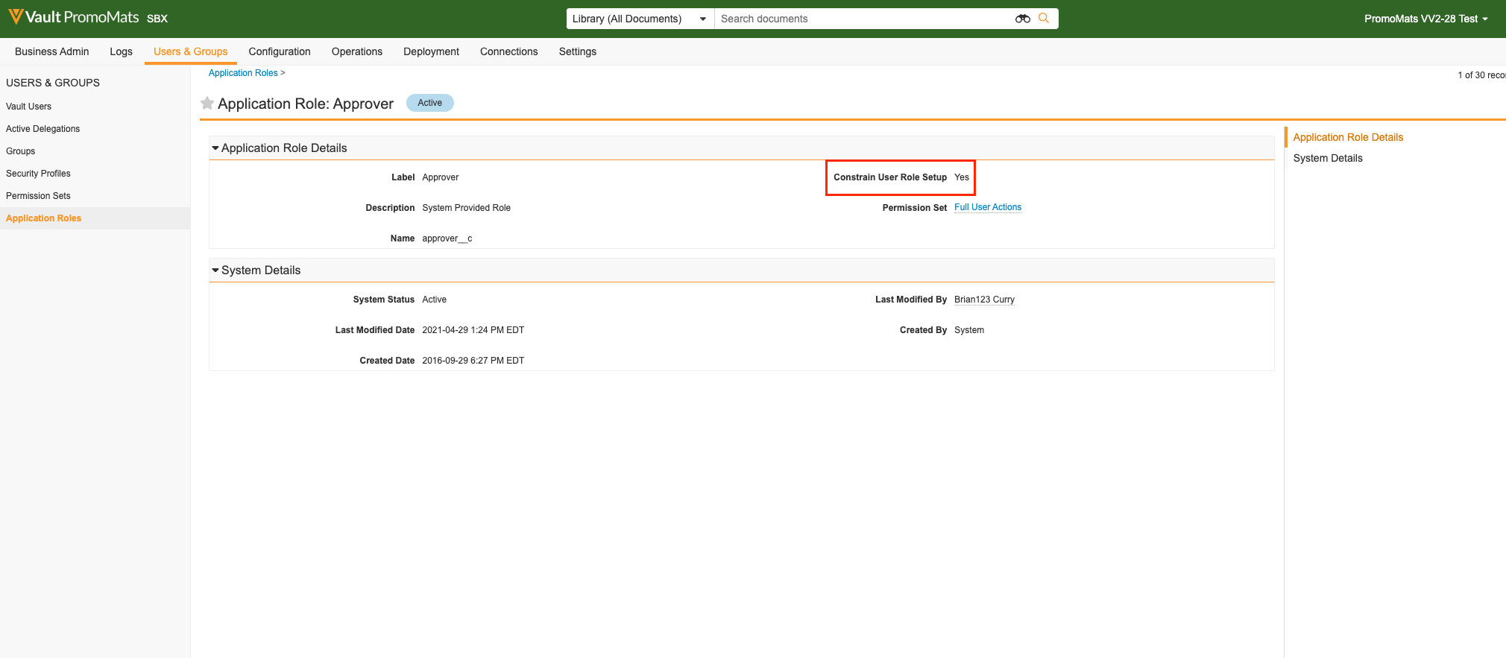Open the Library (All Documents) dropdown
The height and width of the screenshot is (658, 1506).
pyautogui.click(x=639, y=19)
